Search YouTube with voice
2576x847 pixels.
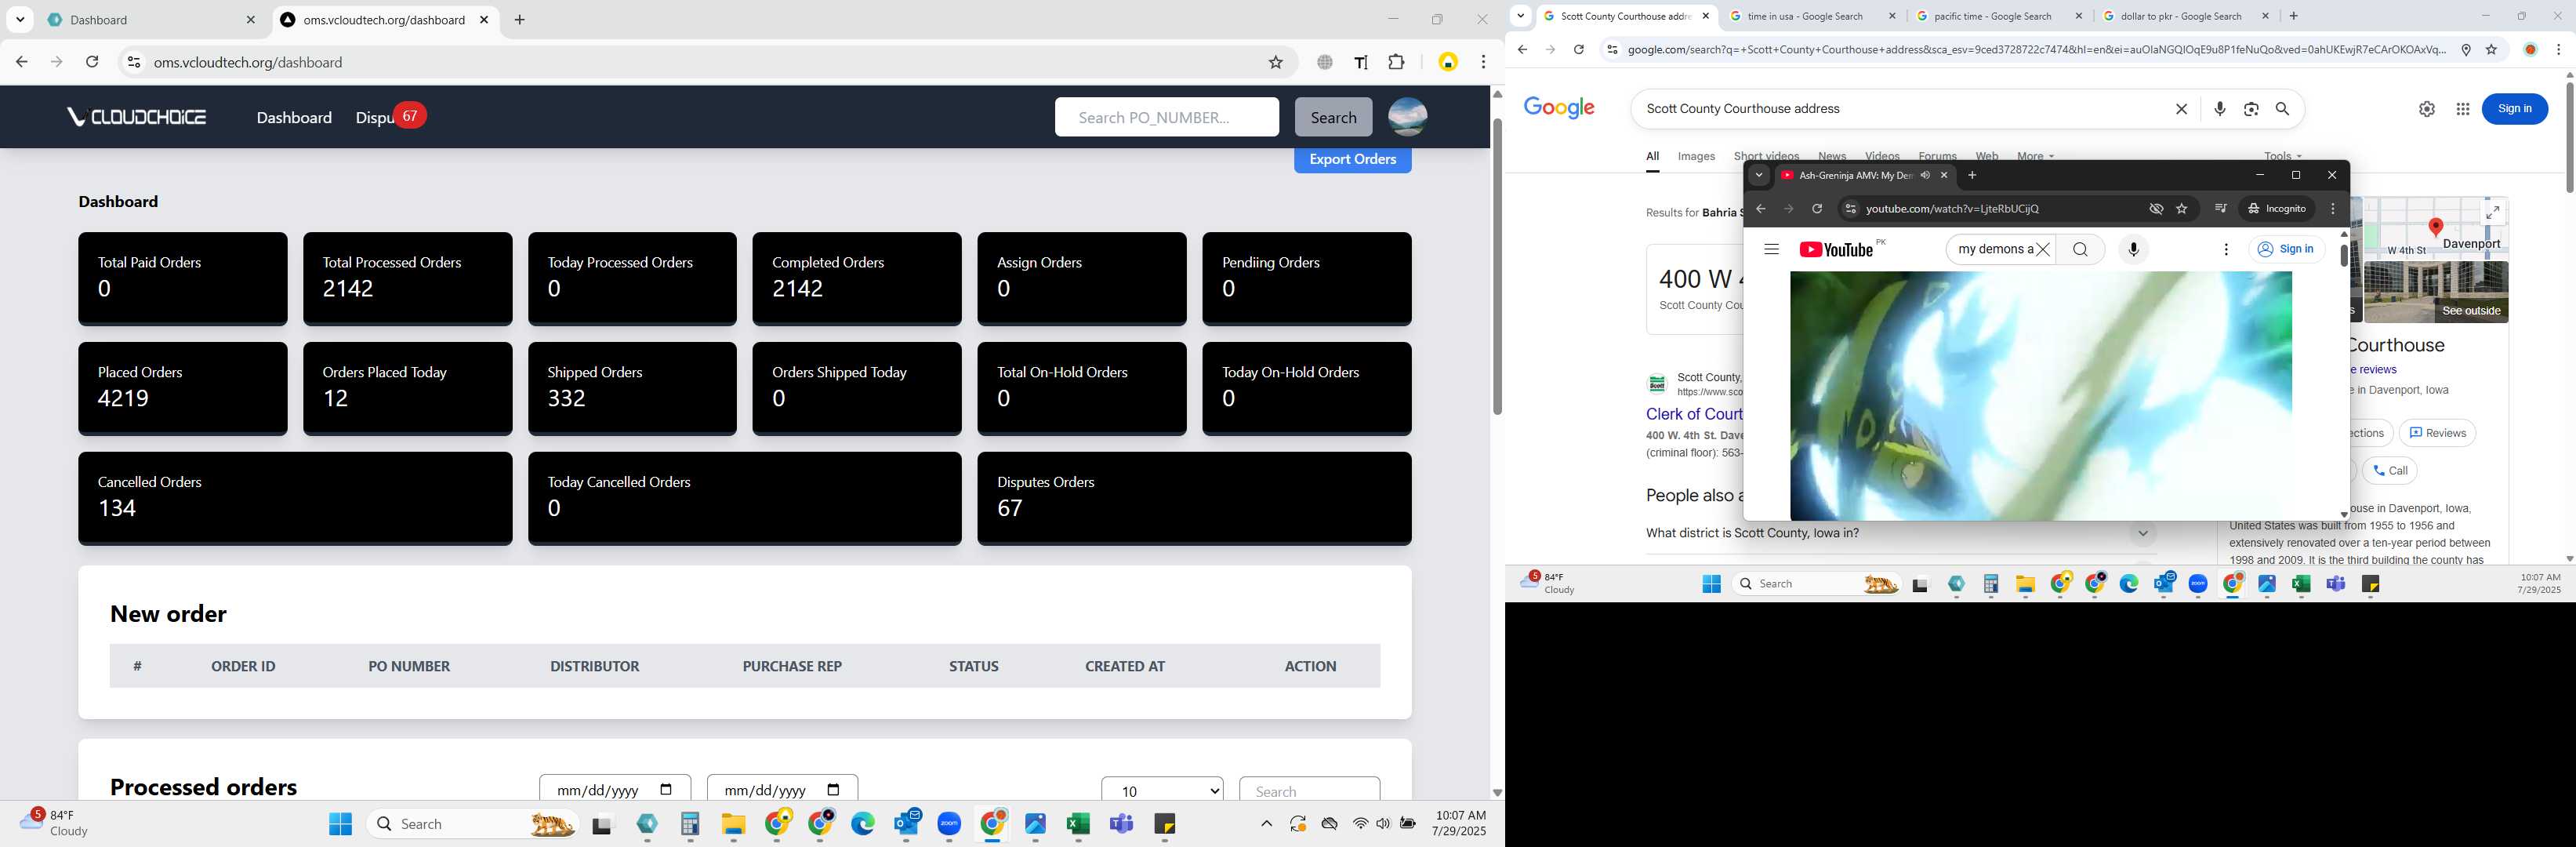(x=2133, y=250)
